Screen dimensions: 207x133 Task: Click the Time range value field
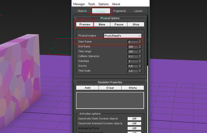pyautogui.click(x=133, y=52)
